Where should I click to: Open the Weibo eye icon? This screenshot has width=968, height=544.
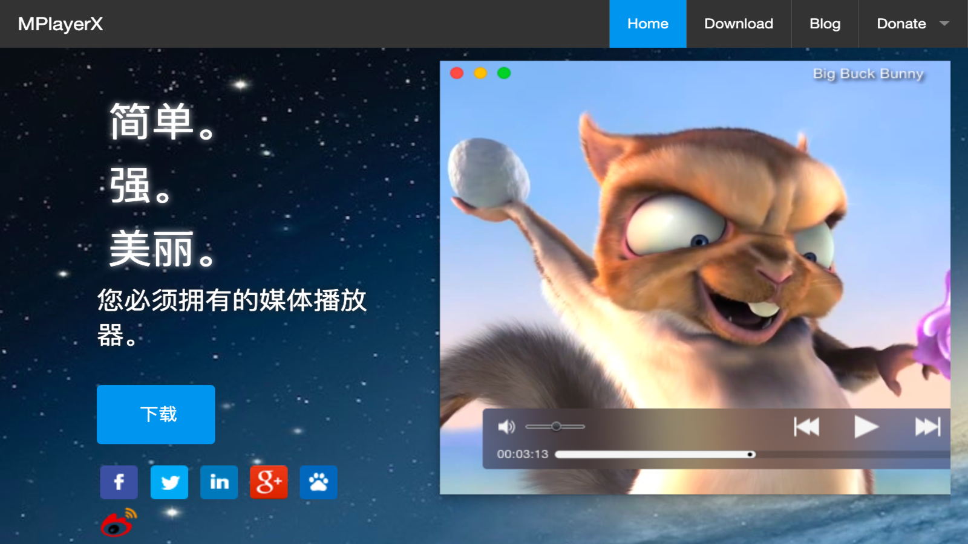click(x=119, y=522)
